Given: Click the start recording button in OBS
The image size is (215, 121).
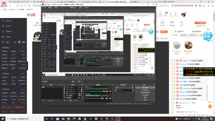Looking at the screenshot, I should point(145,90).
